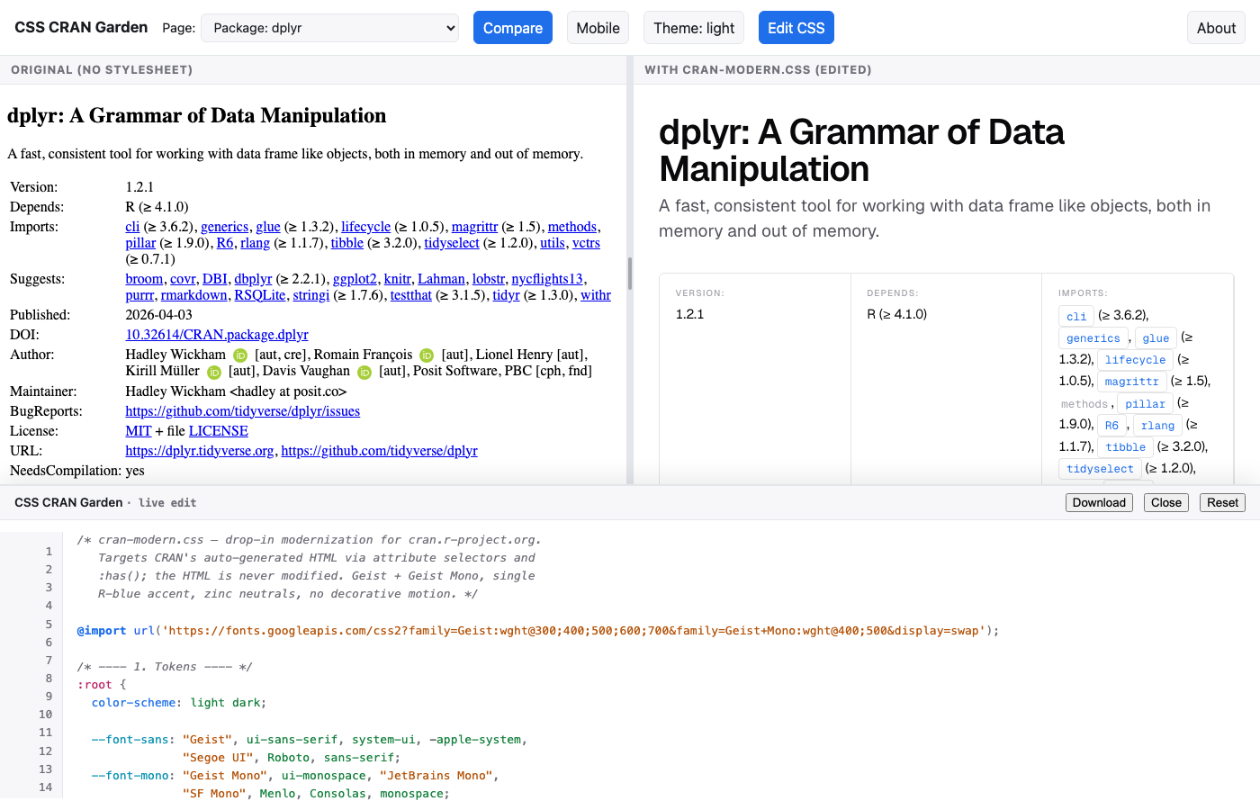Open the pillar link in original Imports
1260x810 pixels.
(140, 243)
